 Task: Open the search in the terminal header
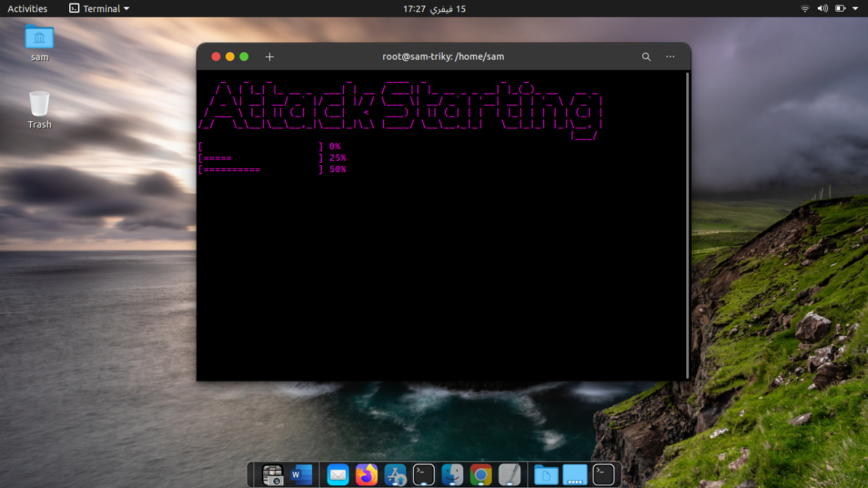click(x=646, y=56)
